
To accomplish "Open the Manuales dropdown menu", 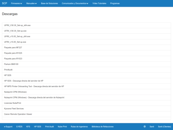I will point(31,4).
